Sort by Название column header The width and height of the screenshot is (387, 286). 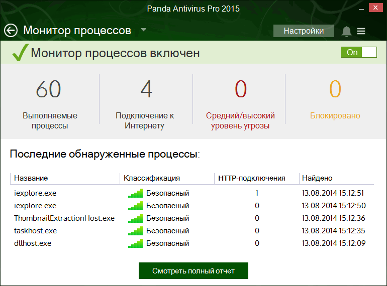[31, 178]
